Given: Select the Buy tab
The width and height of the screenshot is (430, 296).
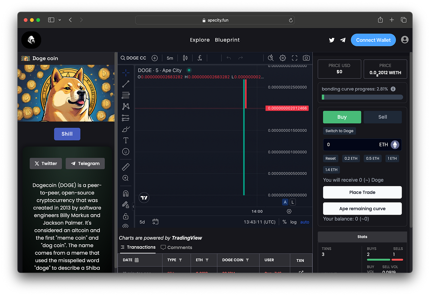Looking at the screenshot, I should pyautogui.click(x=342, y=117).
